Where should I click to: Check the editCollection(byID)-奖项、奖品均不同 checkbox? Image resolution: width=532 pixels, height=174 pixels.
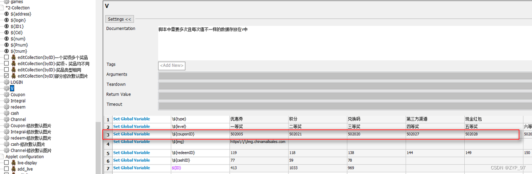click(6, 64)
